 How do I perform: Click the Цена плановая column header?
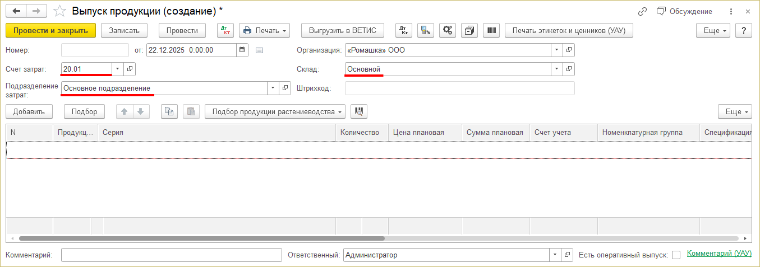point(425,133)
